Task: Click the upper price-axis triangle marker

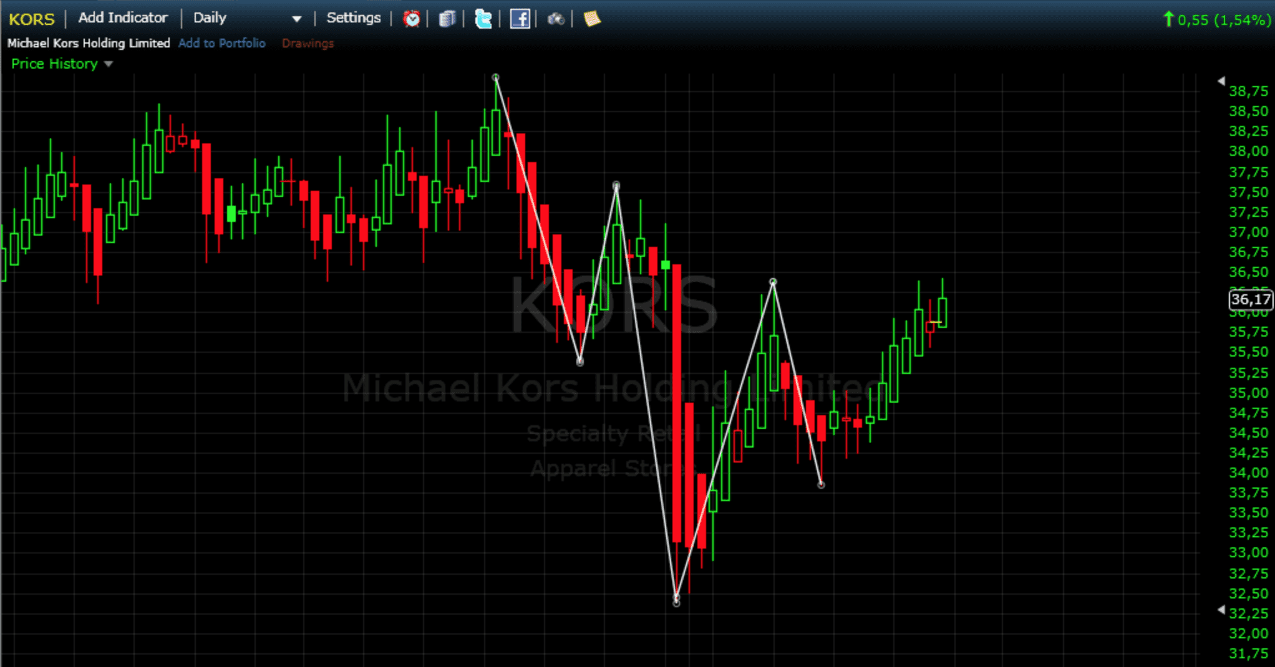Action: [x=1221, y=81]
